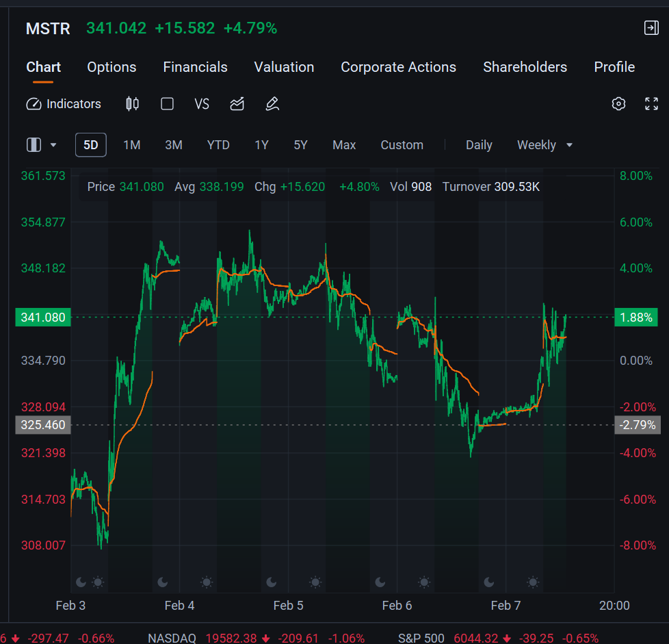This screenshot has height=644, width=669.
Task: Click the sun icon after Feb 5
Action: [x=315, y=582]
